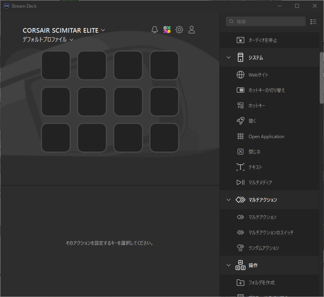Click the マルチメディア action label

click(x=260, y=182)
